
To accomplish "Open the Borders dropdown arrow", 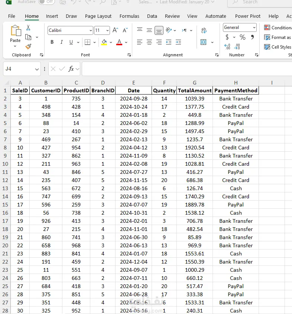I will [x=94, y=42].
